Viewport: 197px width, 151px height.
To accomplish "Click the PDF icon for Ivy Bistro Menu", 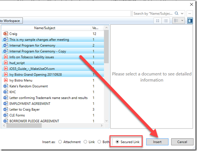I will [5, 80].
